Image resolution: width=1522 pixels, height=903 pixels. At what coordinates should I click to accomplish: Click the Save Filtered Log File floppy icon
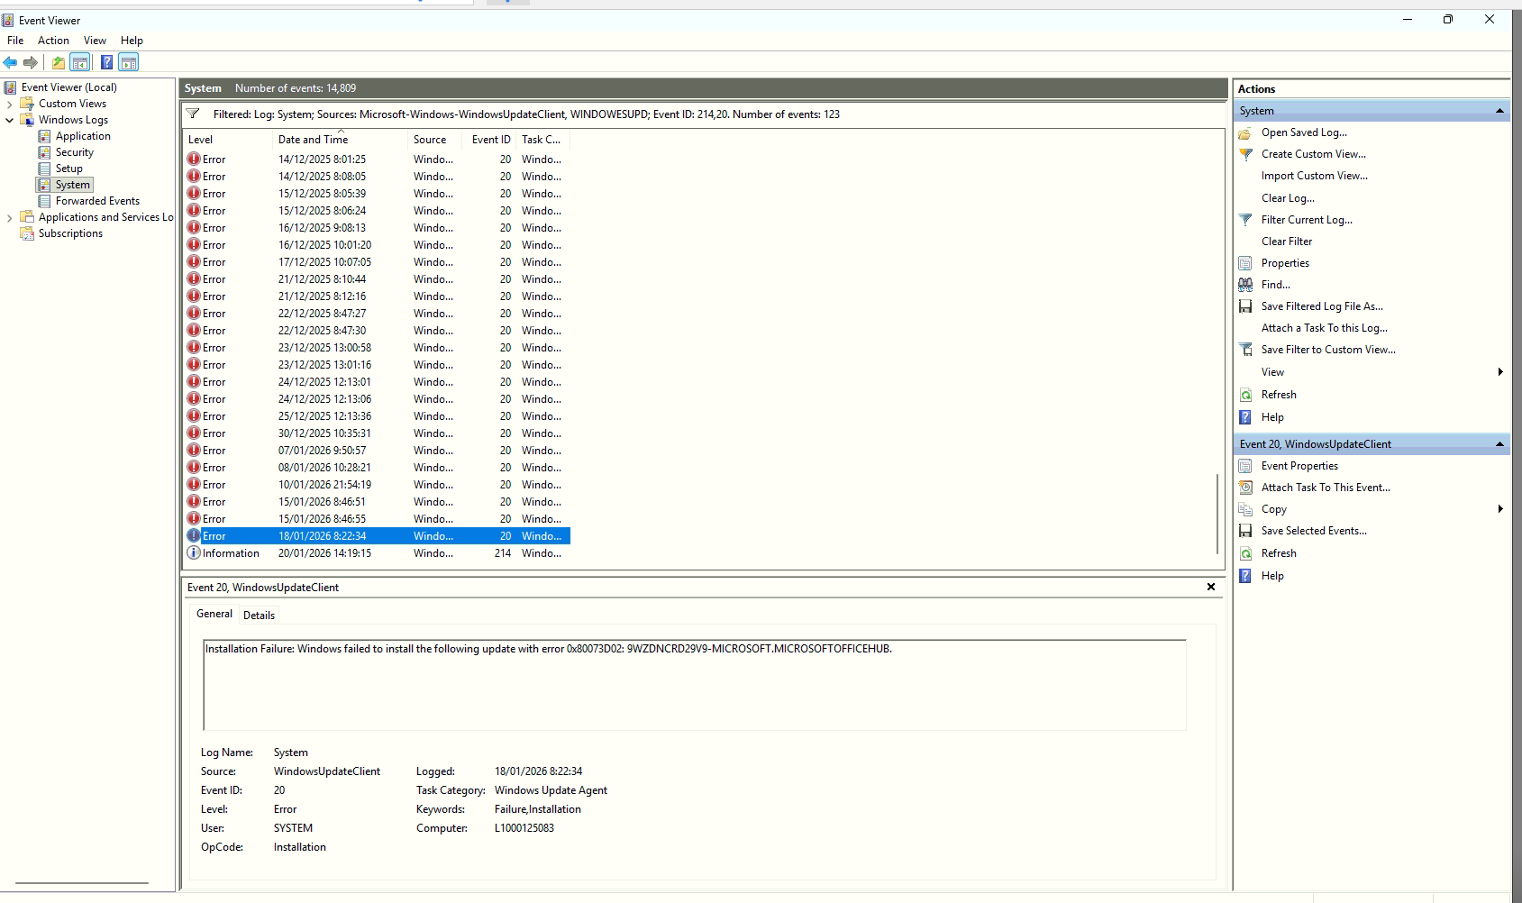click(1245, 306)
